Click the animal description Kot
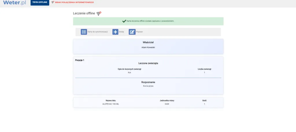296x132 pixels. 129,72
